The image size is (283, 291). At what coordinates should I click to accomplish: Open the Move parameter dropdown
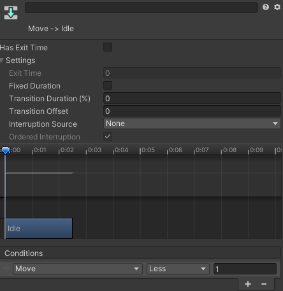pyautogui.click(x=78, y=269)
